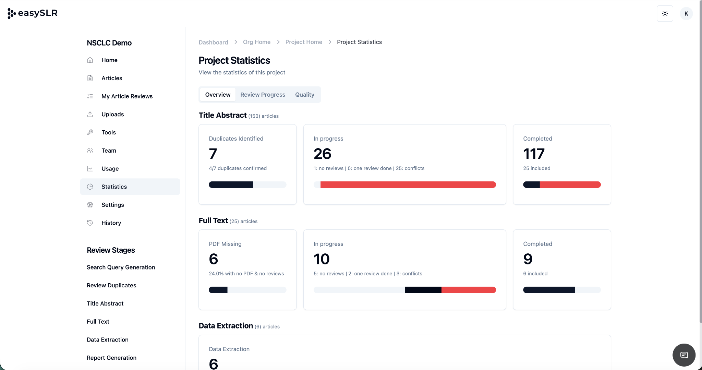Click the Title Abstract In progress red bar
Image resolution: width=702 pixels, height=370 pixels.
408,185
